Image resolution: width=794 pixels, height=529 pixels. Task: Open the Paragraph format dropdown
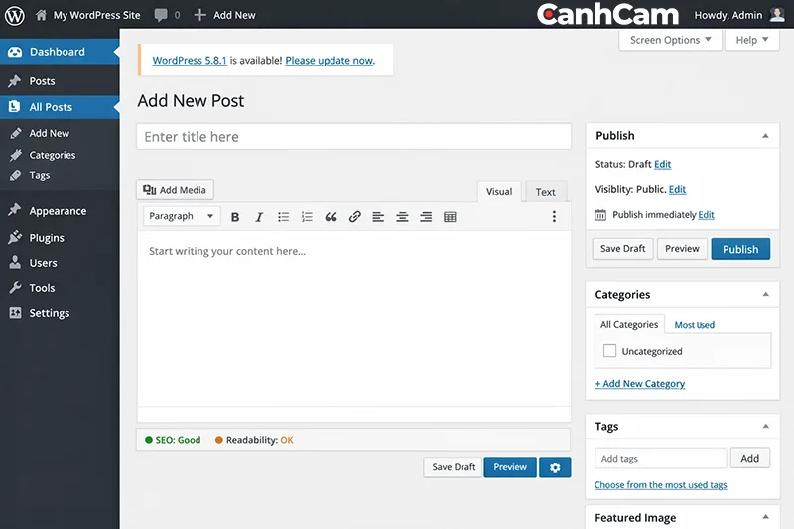click(182, 216)
